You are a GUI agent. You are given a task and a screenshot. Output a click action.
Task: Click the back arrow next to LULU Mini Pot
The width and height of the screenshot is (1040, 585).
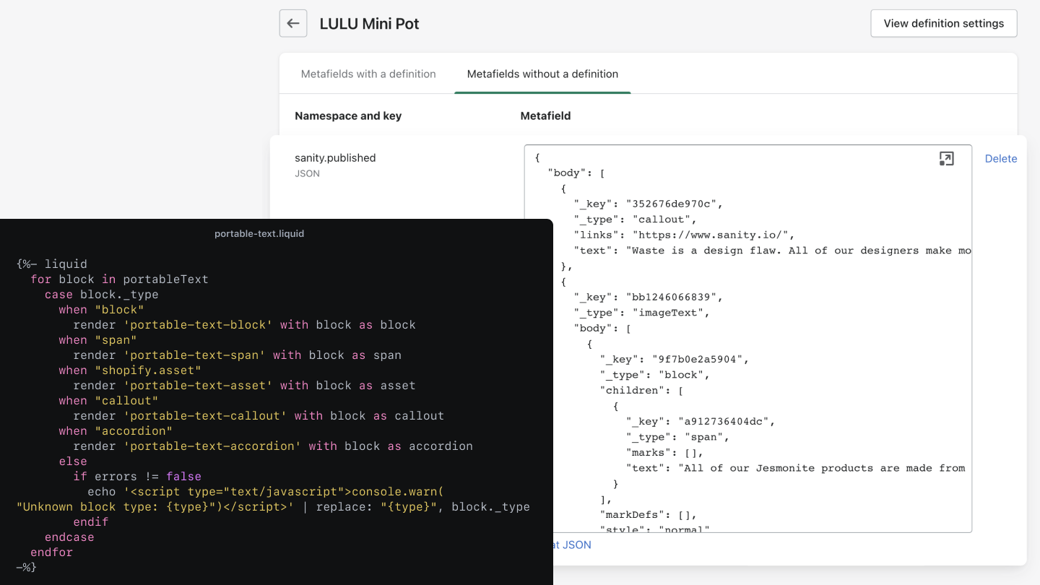(292, 23)
